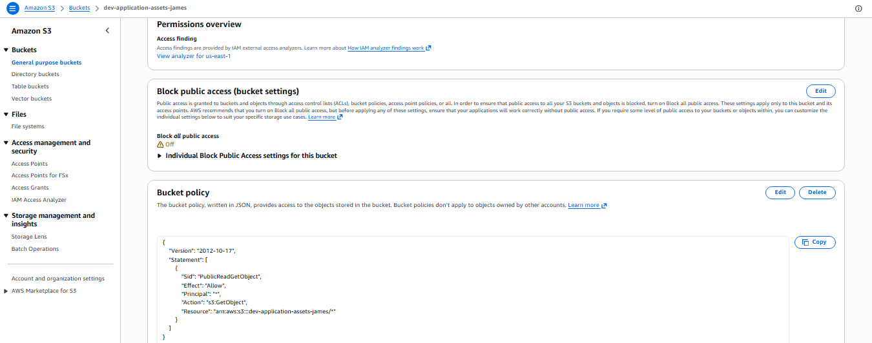872x343 pixels.
Task: Go to Amazon S3 breadcrumb
Action: tap(39, 8)
